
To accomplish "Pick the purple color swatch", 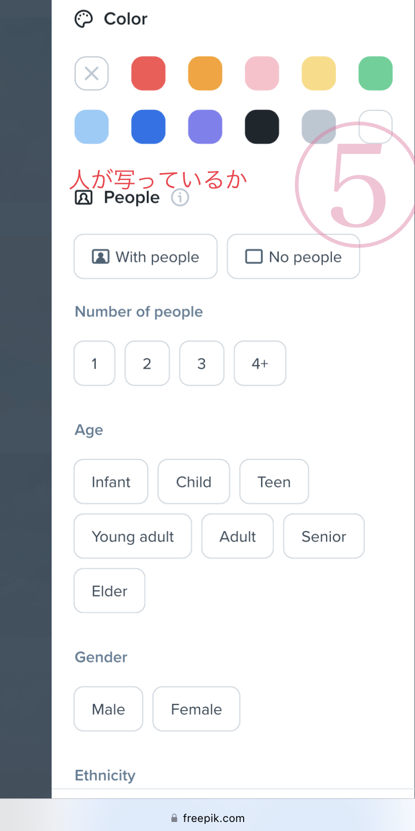I will click(x=205, y=127).
